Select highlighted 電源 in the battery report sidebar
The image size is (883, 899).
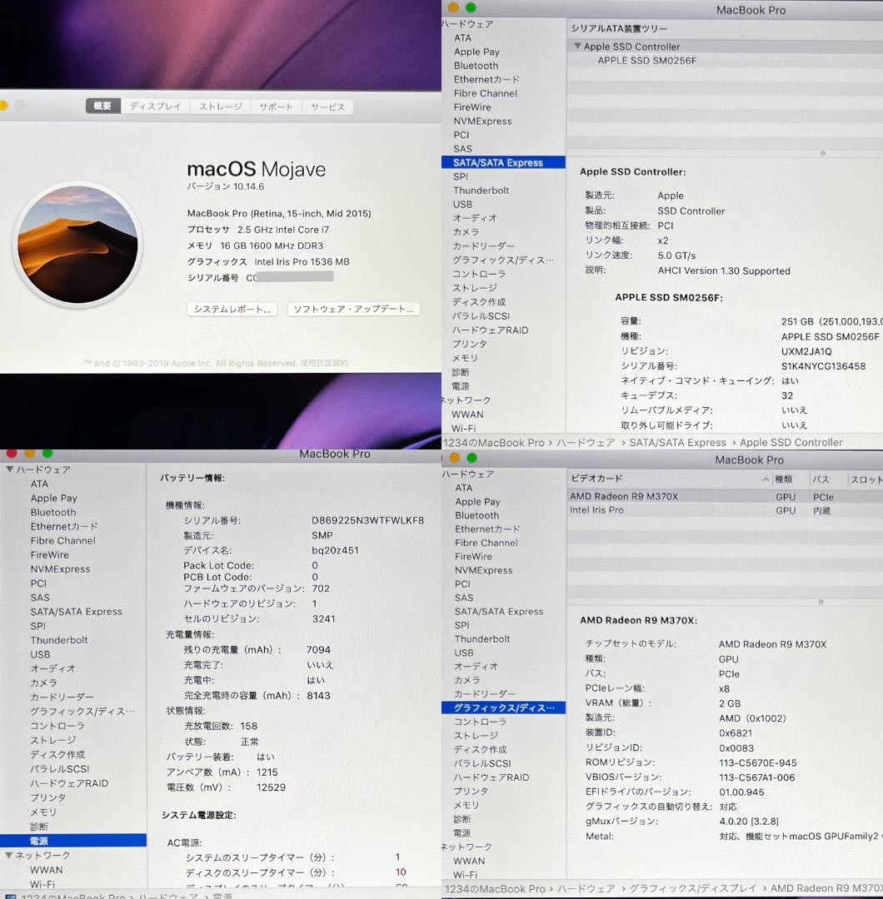[x=72, y=841]
